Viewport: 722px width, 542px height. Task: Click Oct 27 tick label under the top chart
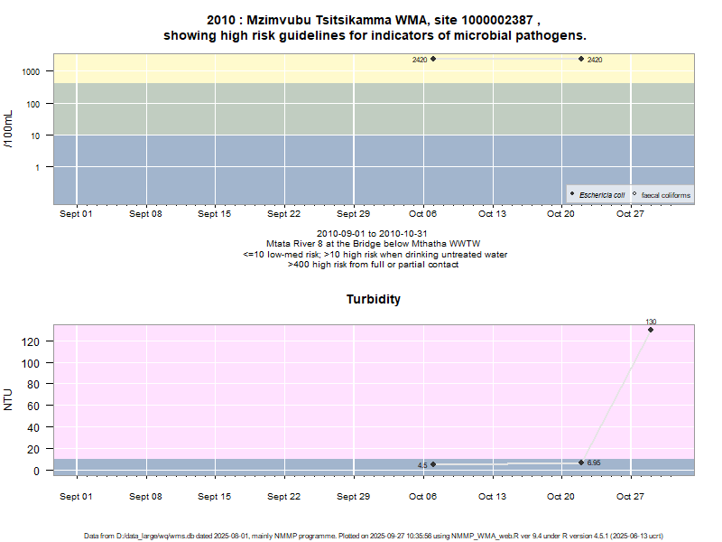(630, 214)
